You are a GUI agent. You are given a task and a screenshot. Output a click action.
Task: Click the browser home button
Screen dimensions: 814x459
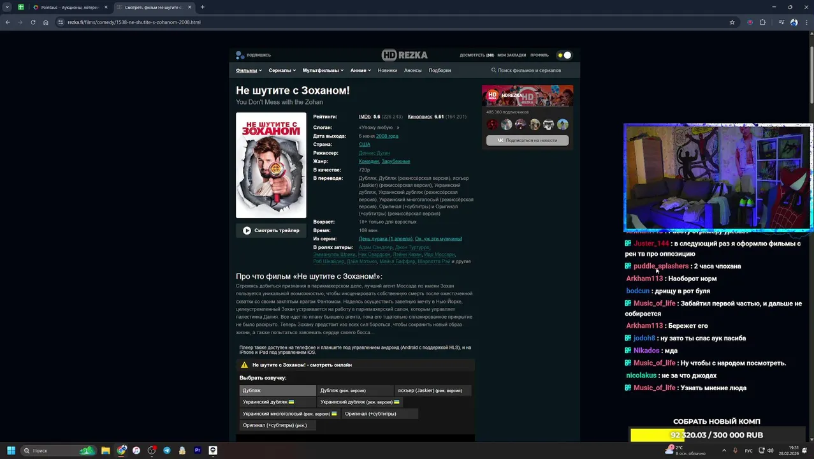tap(46, 22)
